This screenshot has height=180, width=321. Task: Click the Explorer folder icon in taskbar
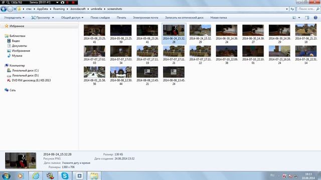94,176
